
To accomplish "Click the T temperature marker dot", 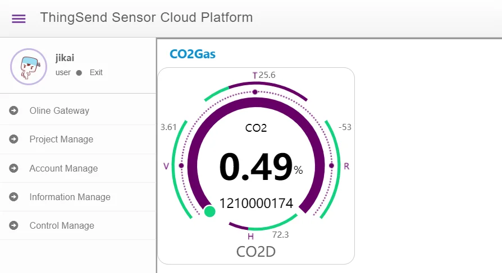I will [255, 92].
